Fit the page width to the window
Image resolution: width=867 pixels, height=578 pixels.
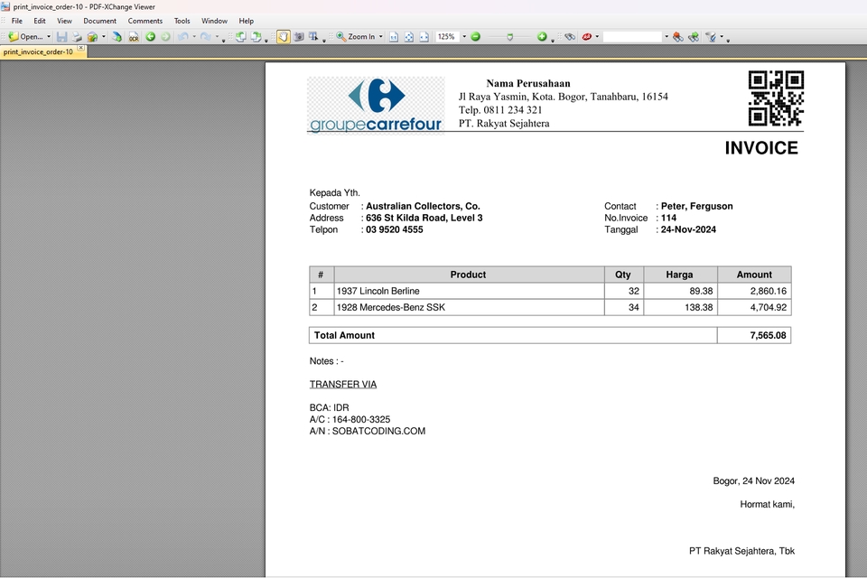tap(424, 36)
